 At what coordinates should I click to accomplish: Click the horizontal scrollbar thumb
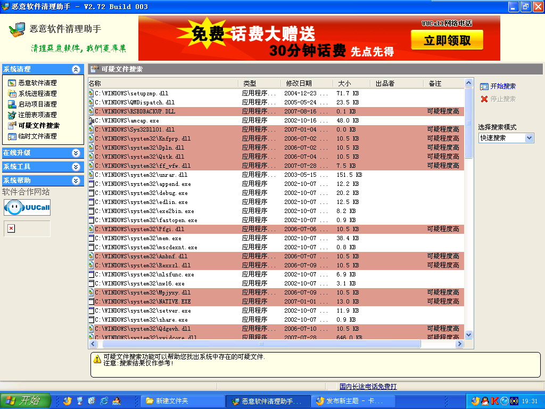(261, 344)
